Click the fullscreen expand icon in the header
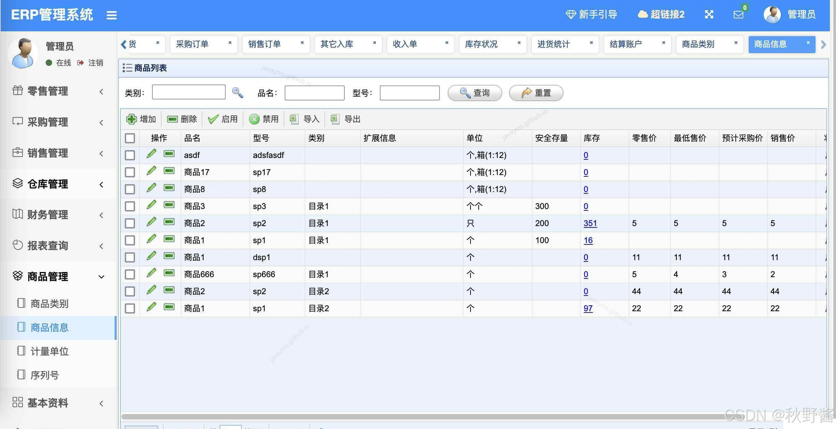This screenshot has width=836, height=429. point(709,14)
